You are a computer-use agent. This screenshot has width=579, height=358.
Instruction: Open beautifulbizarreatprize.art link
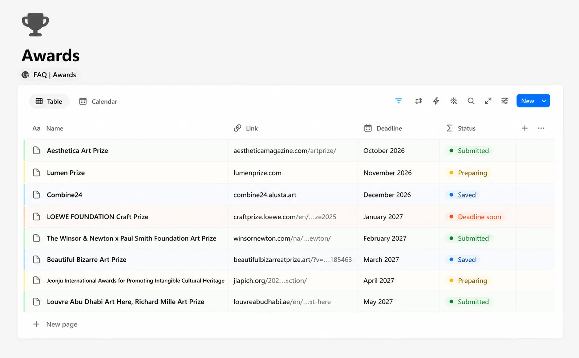[292, 259]
